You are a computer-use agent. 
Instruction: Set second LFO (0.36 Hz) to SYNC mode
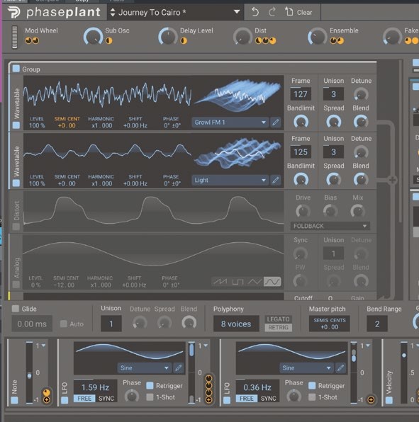tap(269, 399)
